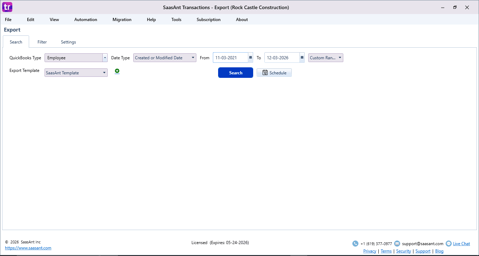Open the saasant.com website link
The image size is (479, 256).
(28, 248)
